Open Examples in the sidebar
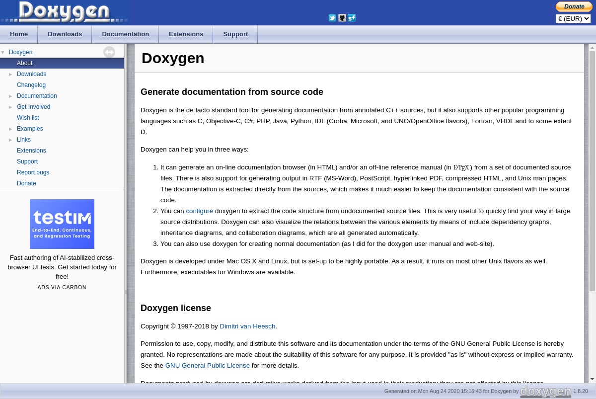 click(x=30, y=129)
